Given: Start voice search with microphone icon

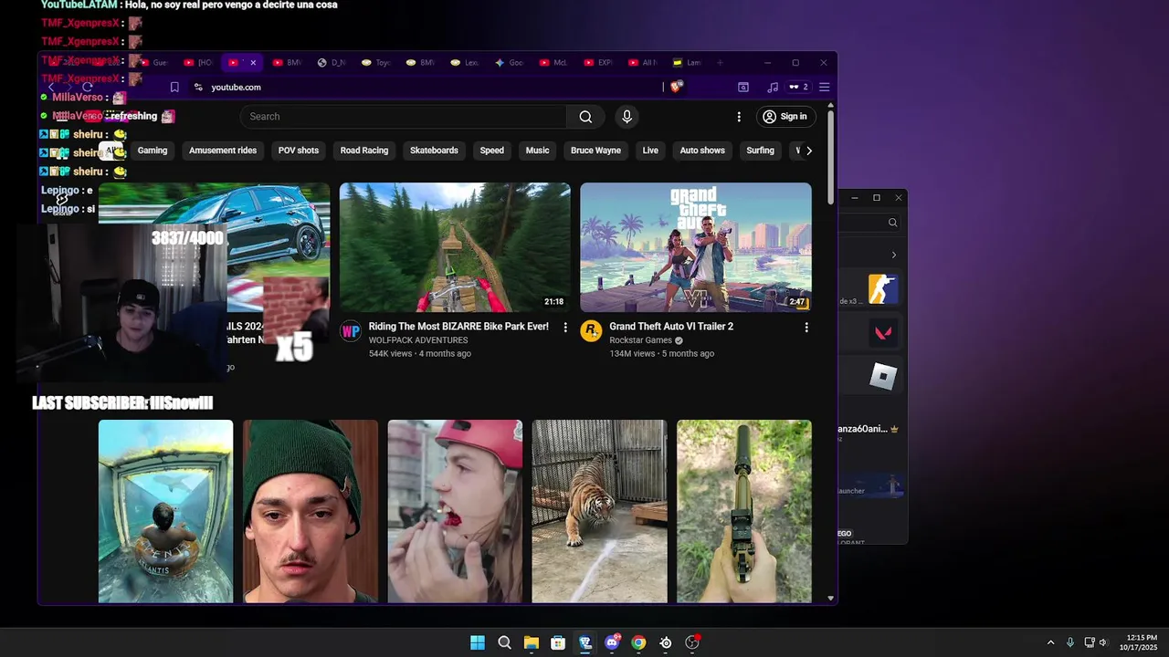Looking at the screenshot, I should 627,117.
